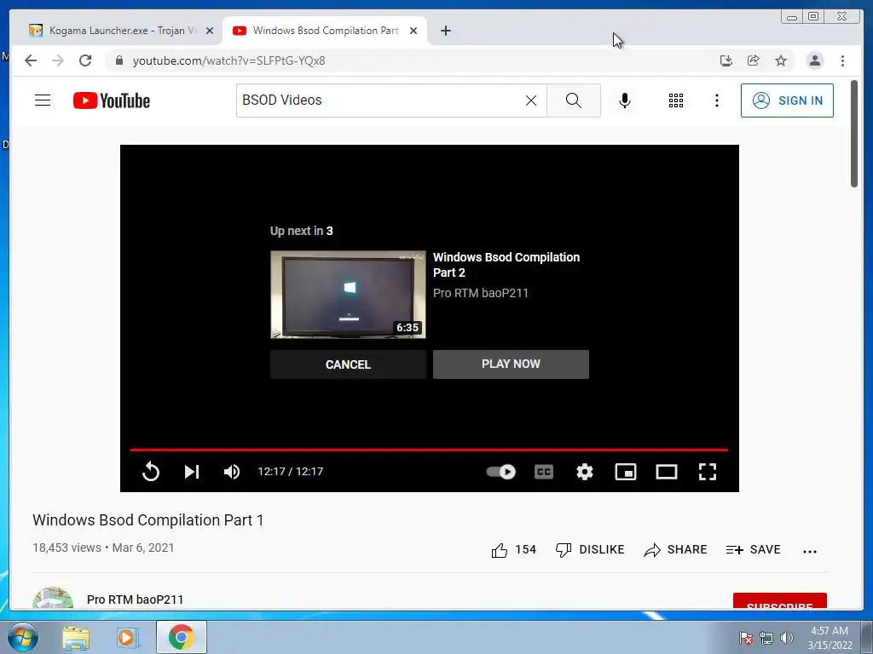Open the Chrome profile avatar
873x654 pixels.
(814, 60)
